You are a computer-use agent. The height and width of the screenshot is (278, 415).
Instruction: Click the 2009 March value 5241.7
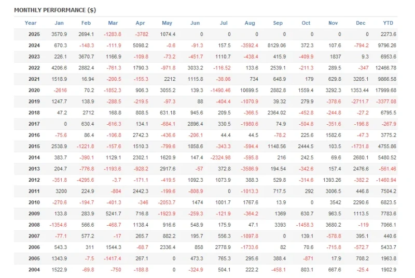pyautogui.click(x=113, y=214)
